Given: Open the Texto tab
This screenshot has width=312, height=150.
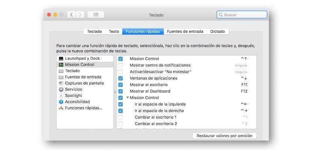Looking at the screenshot, I should (x=114, y=31).
